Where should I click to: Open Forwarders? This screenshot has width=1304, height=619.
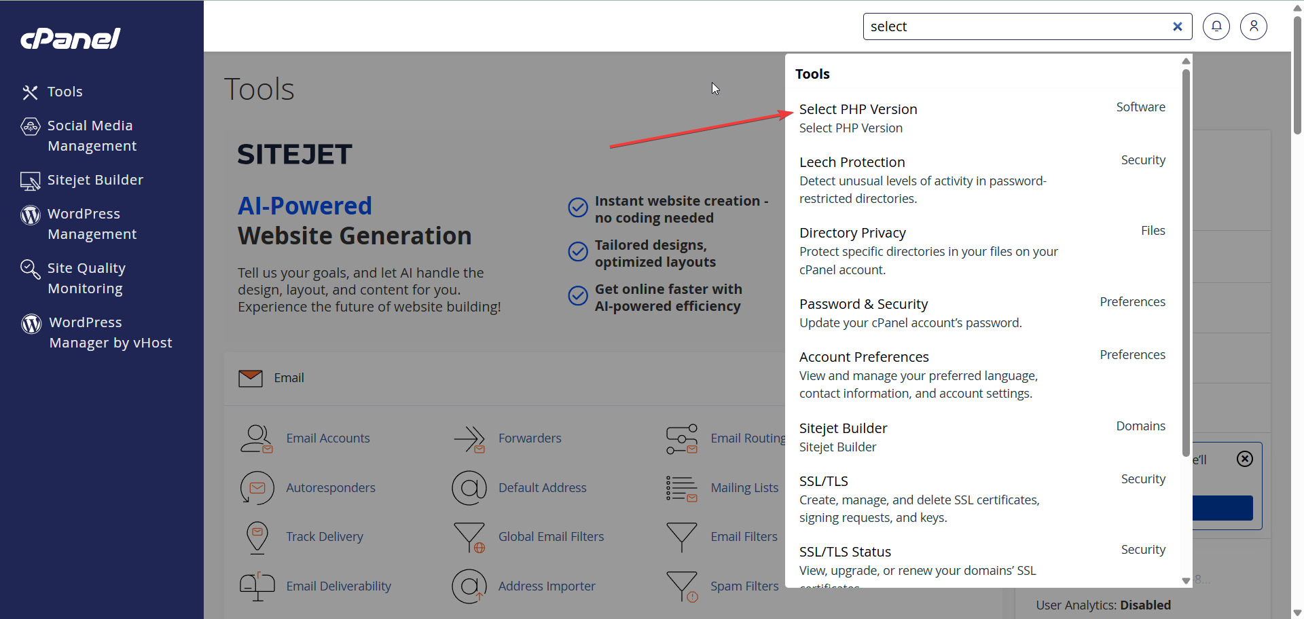530,438
